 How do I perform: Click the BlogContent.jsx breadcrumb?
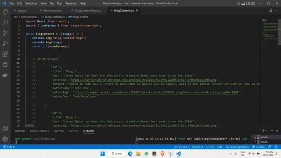(x=54, y=17)
